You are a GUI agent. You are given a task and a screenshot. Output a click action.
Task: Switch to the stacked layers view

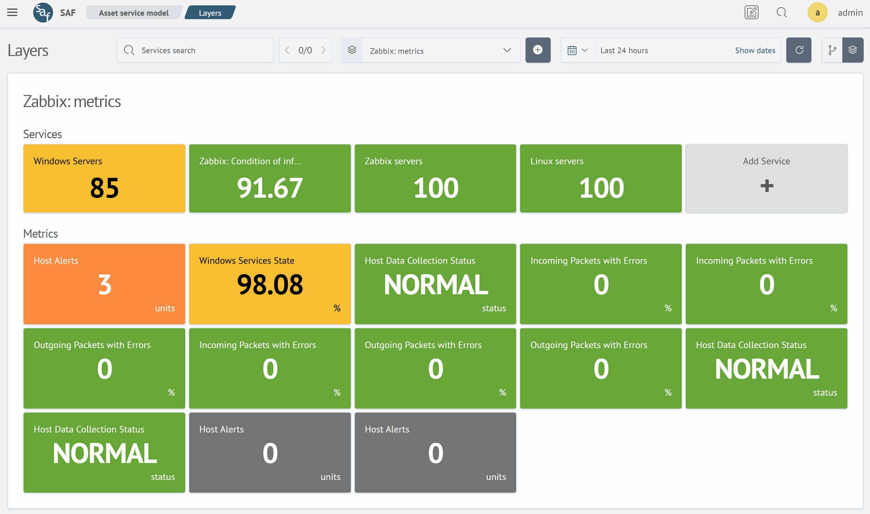[x=853, y=50]
